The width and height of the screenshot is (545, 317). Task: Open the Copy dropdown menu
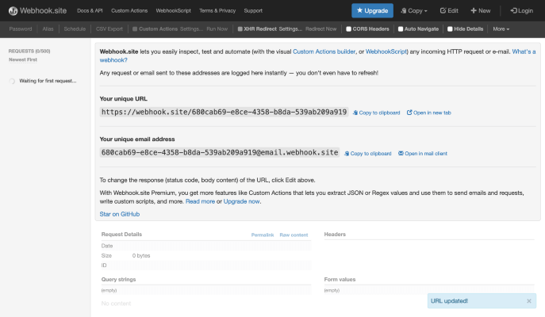point(414,11)
